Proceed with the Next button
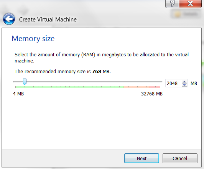Image resolution: width=204 pixels, height=169 pixels. [141, 158]
